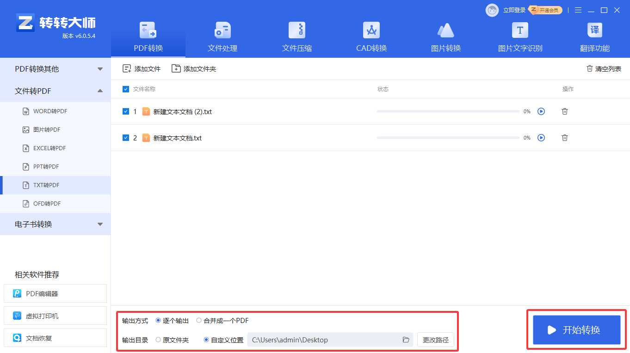Open the hamburger menu icon

(578, 10)
